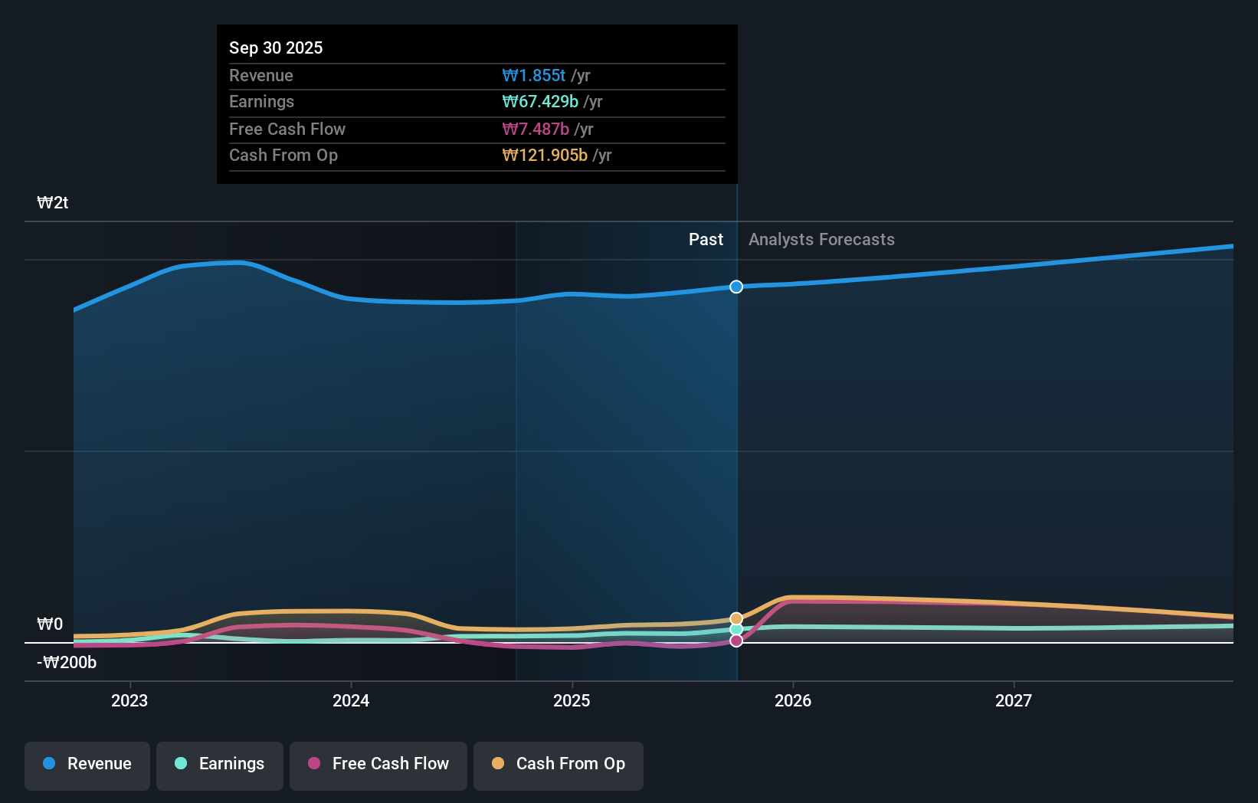The width and height of the screenshot is (1258, 803).
Task: Toggle the Revenue series in the legend
Action: 87,765
